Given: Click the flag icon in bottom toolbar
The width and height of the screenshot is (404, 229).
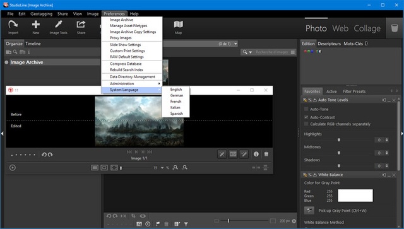Looking at the screenshot, I should tap(158, 224).
